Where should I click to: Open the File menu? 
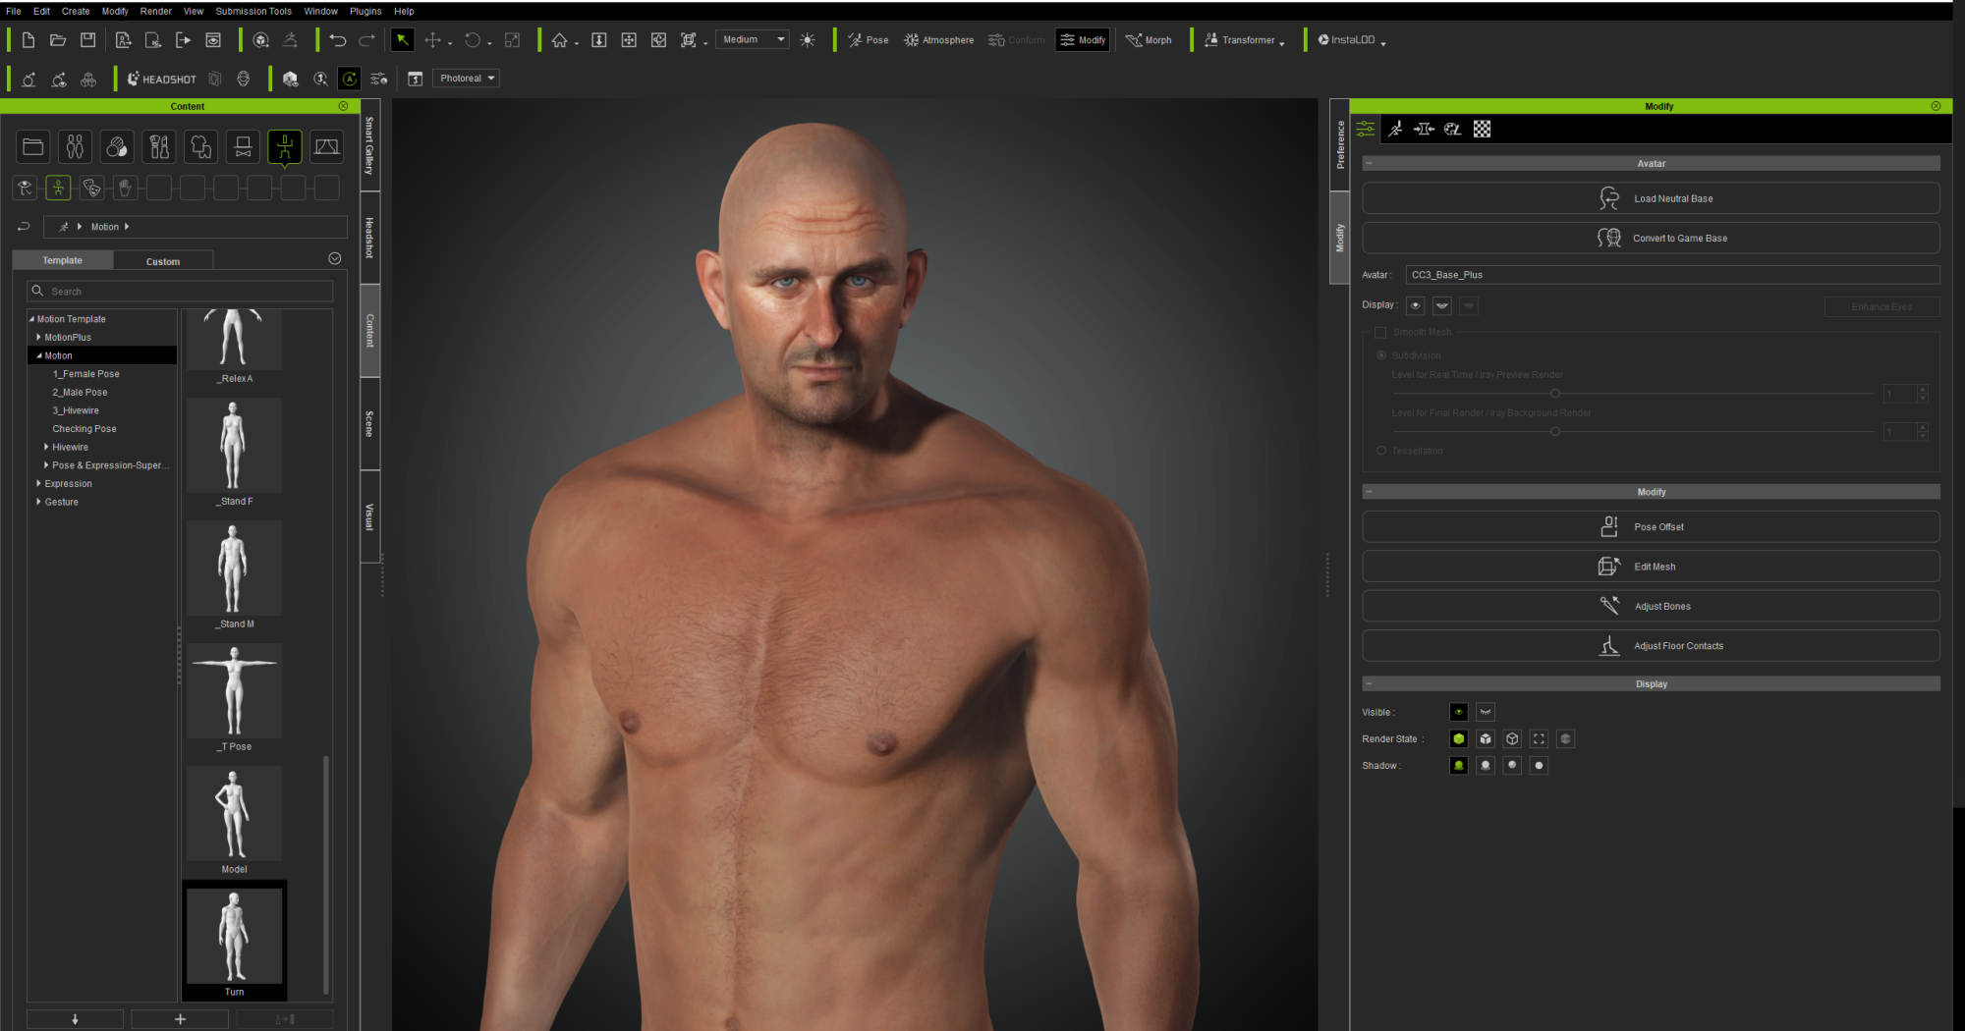(x=14, y=12)
